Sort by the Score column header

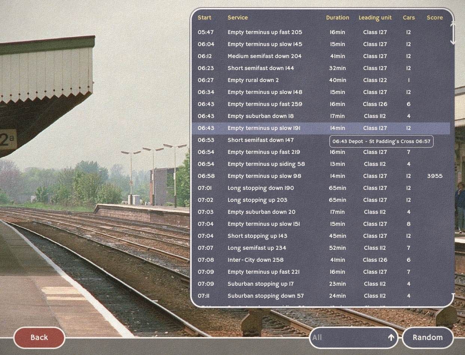[435, 18]
